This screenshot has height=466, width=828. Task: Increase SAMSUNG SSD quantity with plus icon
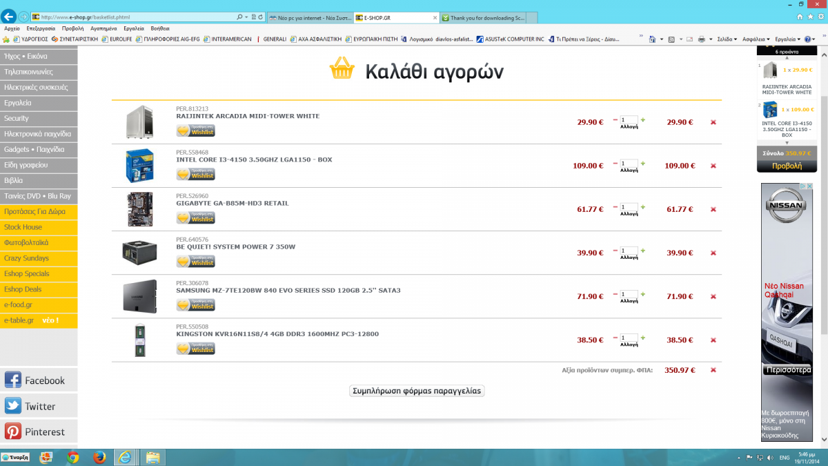pyautogui.click(x=643, y=294)
